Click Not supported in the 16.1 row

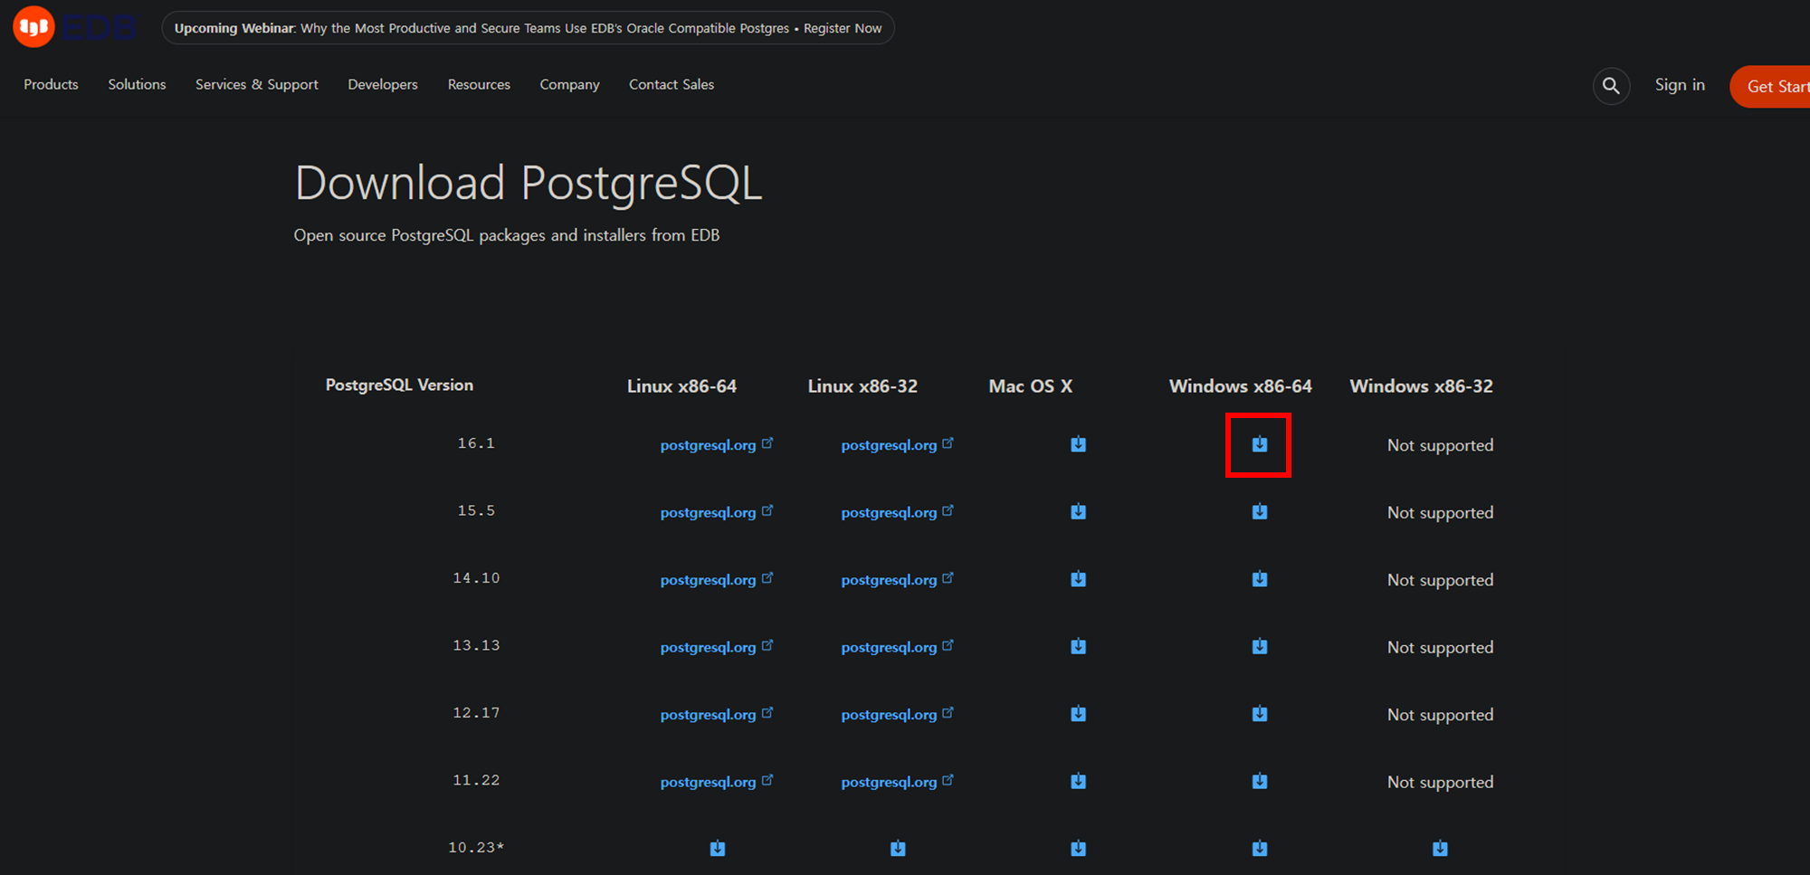pyautogui.click(x=1440, y=445)
